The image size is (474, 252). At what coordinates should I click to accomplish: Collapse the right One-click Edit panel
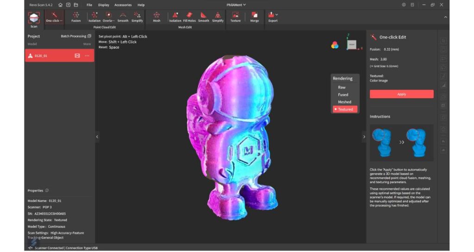point(364,137)
